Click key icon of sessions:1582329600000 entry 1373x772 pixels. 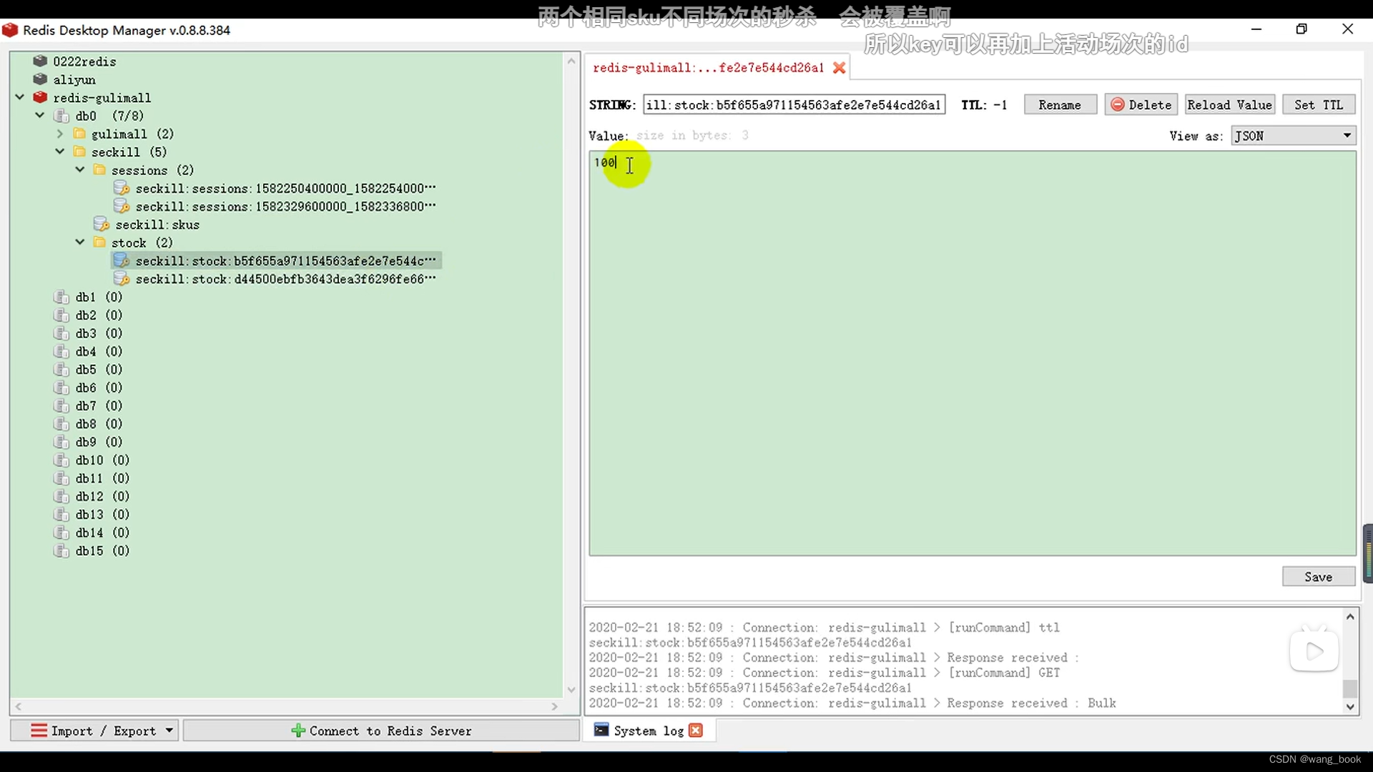click(x=122, y=206)
